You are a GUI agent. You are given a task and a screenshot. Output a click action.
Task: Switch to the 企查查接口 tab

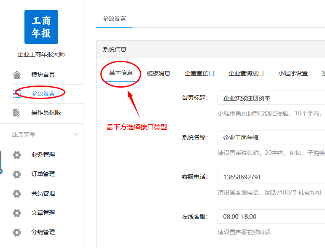[x=199, y=73]
